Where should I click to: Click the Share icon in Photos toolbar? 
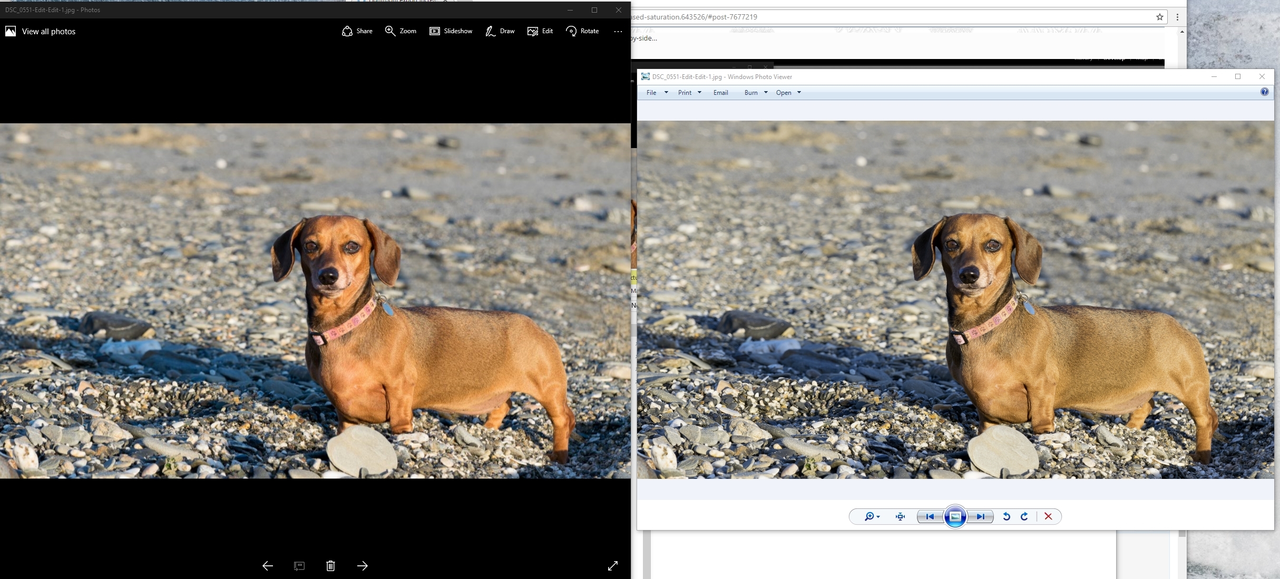pyautogui.click(x=357, y=31)
